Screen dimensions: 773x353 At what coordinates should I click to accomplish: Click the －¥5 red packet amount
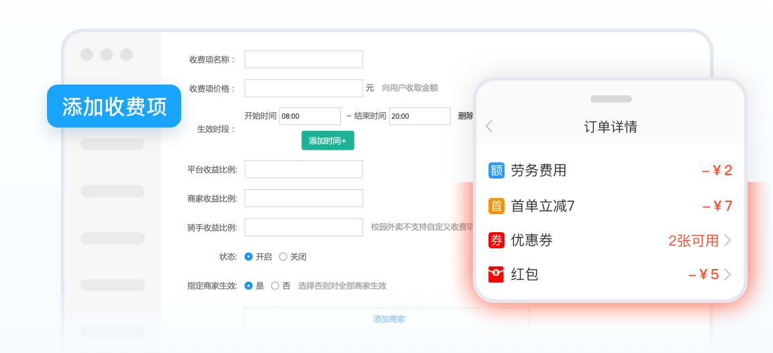point(703,274)
